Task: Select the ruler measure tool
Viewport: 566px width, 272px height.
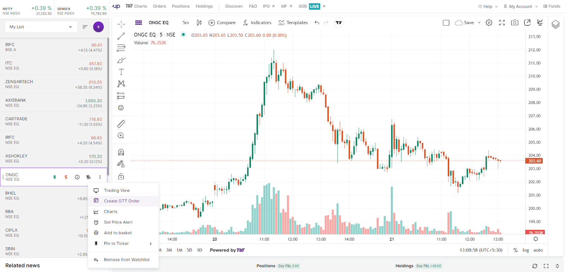Action: [121, 124]
